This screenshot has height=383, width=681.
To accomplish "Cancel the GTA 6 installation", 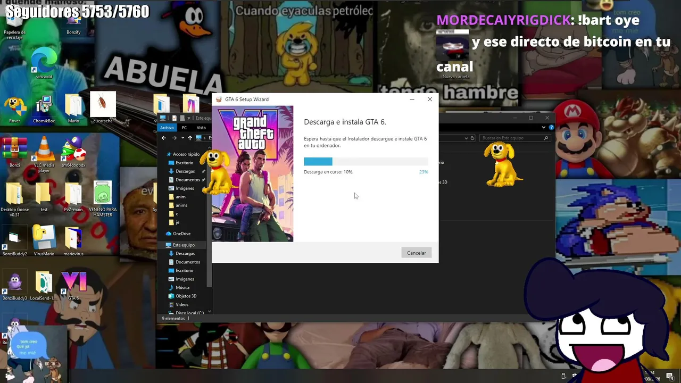I will coord(416,253).
